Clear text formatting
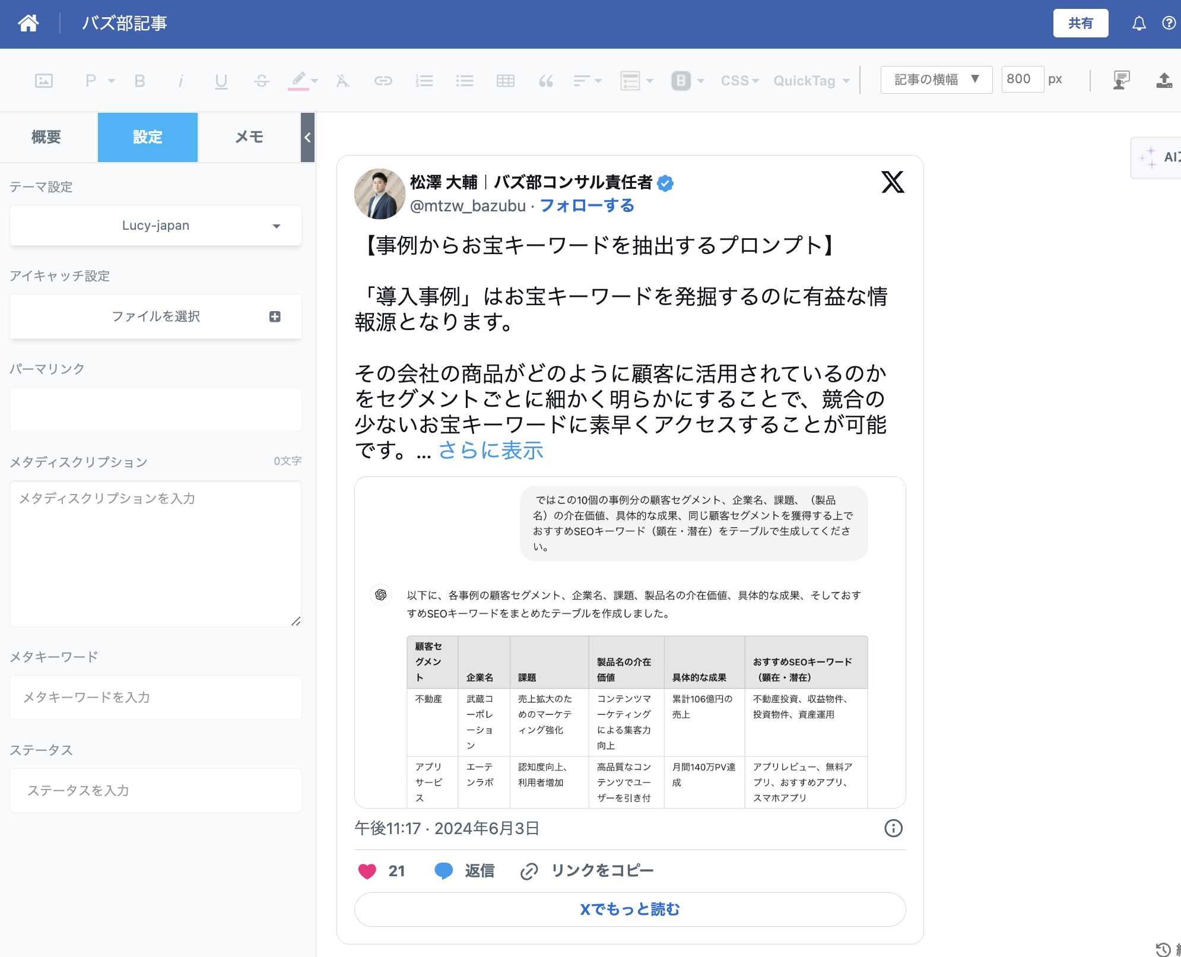This screenshot has height=957, width=1181. pos(342,81)
